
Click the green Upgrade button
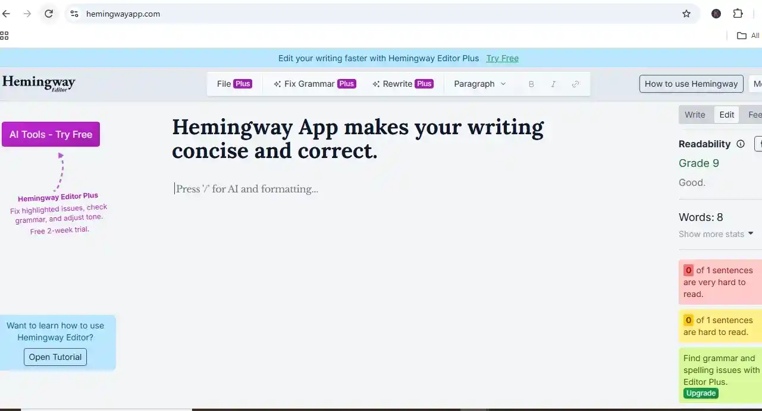(x=701, y=393)
